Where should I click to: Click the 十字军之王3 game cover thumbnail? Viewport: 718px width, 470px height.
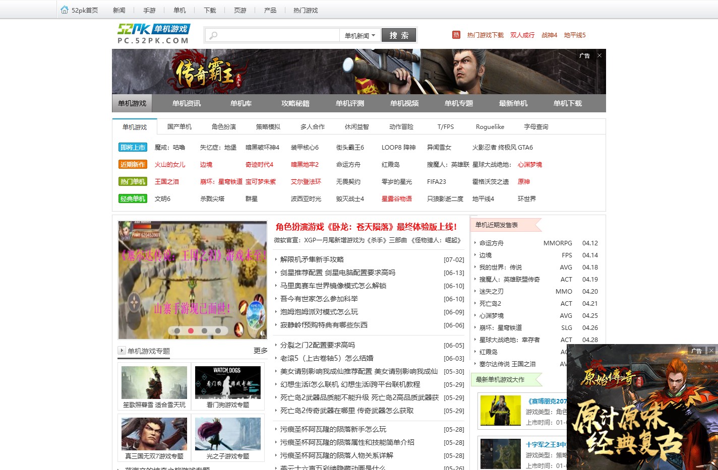[x=501, y=454]
